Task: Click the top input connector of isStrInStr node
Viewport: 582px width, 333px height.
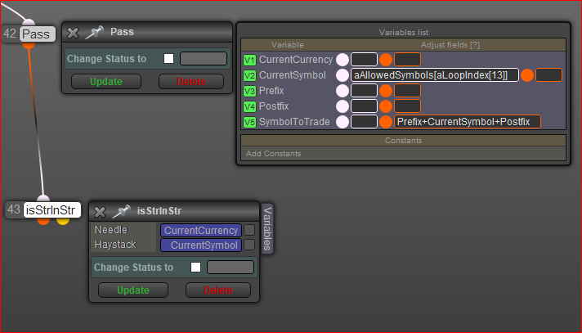Action: [43, 199]
